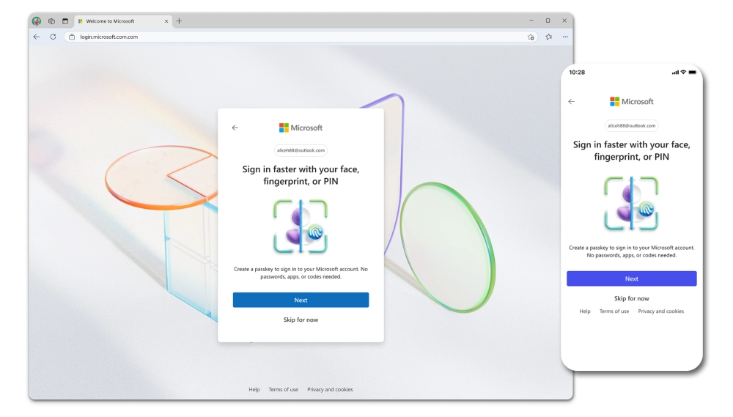
Task: Go back using the dialog's back arrow
Action: [235, 128]
